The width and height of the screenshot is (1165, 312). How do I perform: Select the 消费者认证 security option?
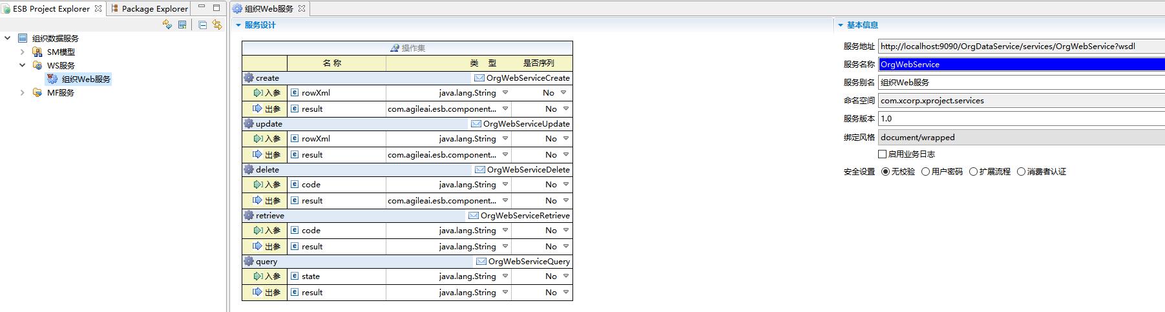click(1022, 171)
